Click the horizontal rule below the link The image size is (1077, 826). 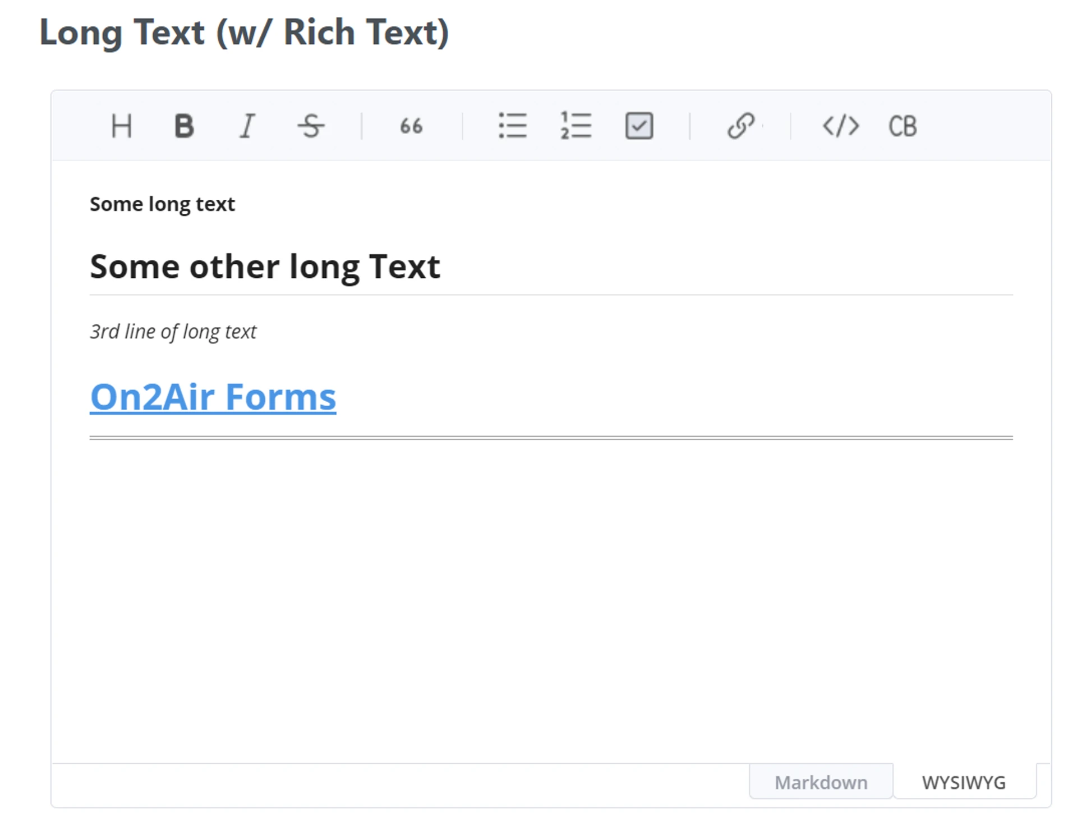point(551,438)
